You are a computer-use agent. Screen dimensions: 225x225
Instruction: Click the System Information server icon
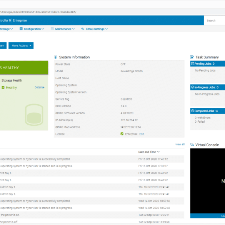[x=55, y=57]
